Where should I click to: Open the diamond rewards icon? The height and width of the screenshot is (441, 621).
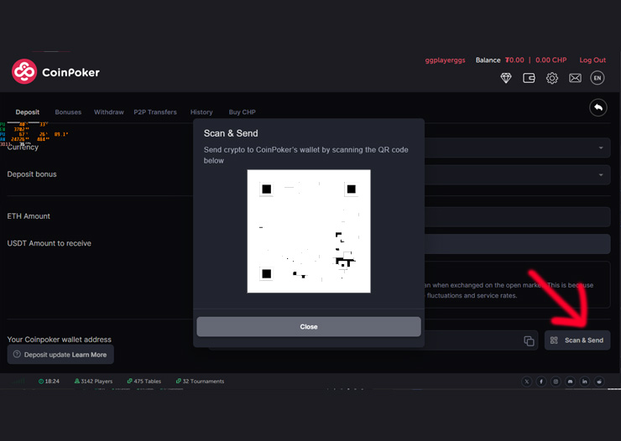point(506,78)
